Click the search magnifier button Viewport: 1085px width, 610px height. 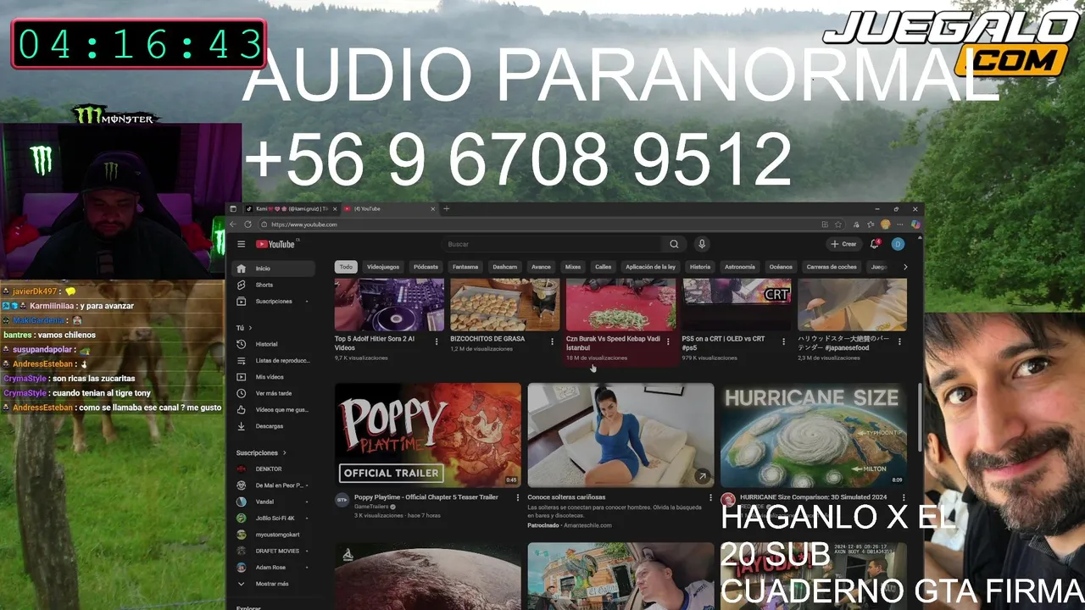[x=674, y=244]
